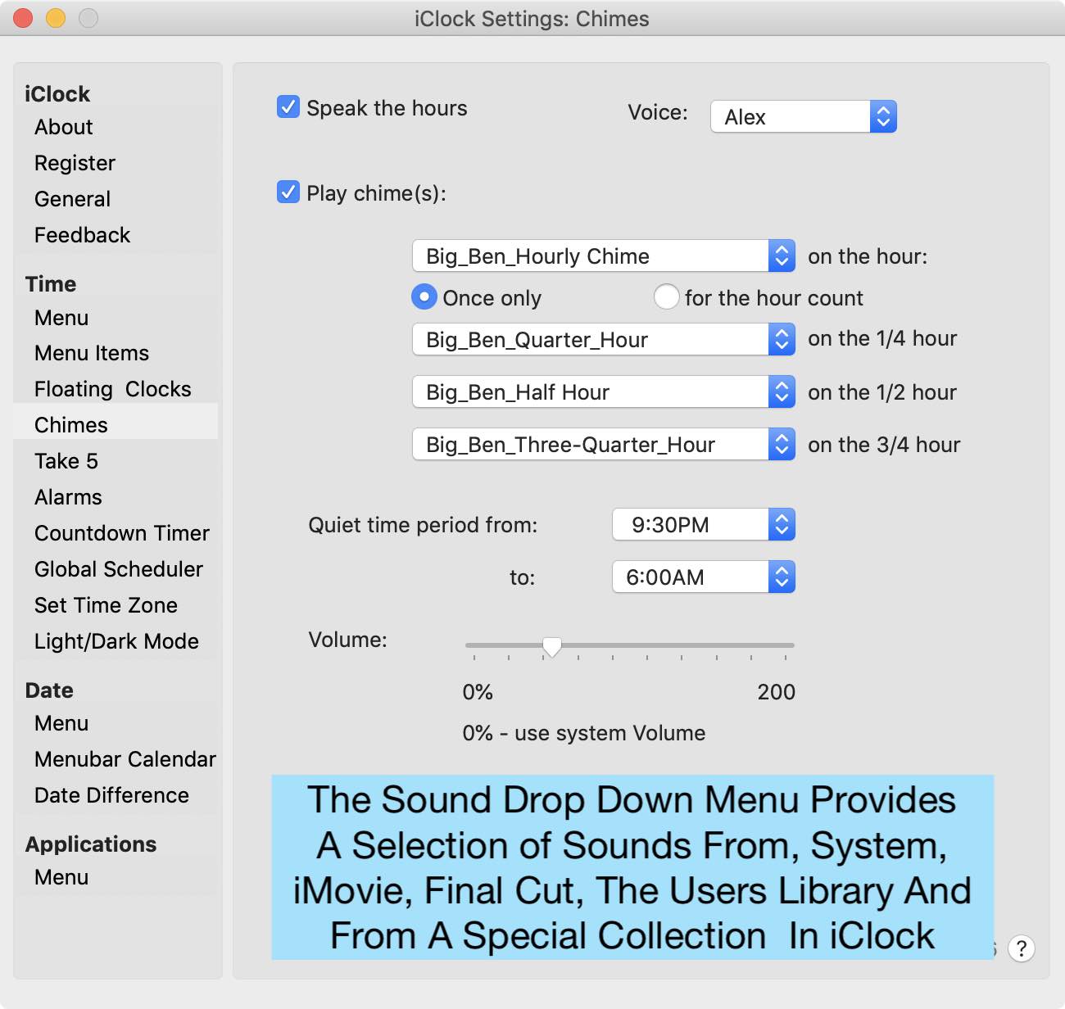Open General settings page
The image size is (1065, 1009).
click(x=72, y=199)
